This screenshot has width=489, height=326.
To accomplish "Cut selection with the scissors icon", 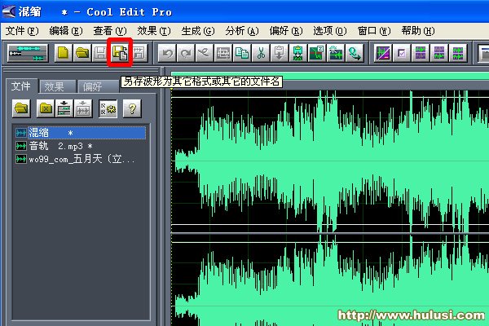I will pyautogui.click(x=261, y=53).
